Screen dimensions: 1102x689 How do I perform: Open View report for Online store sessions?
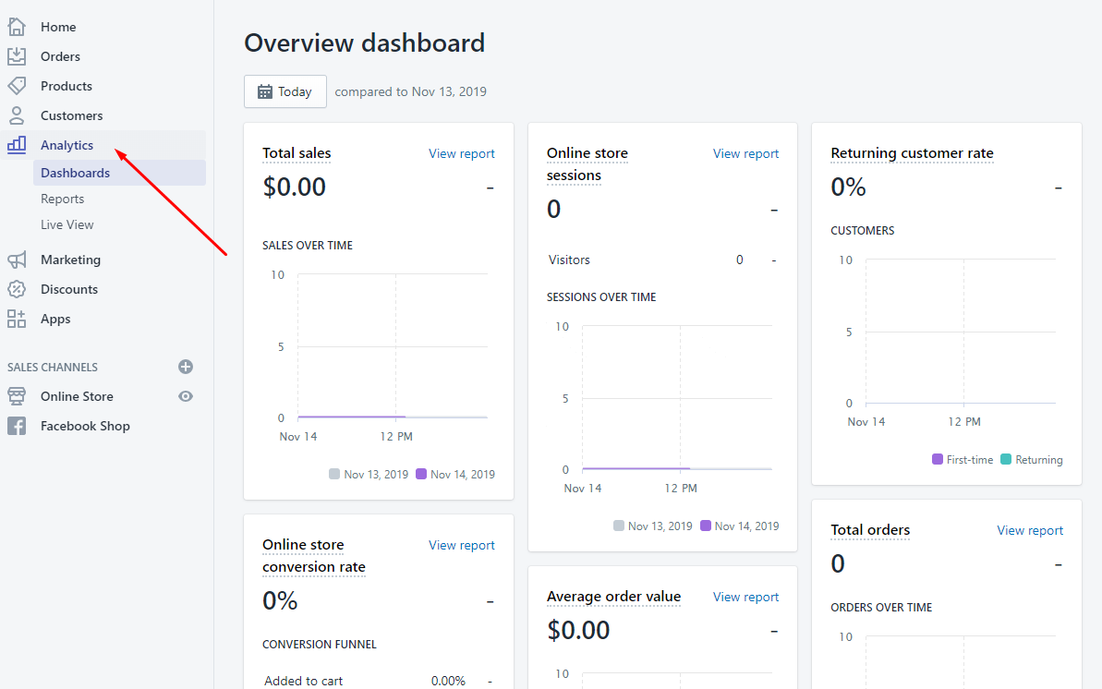pos(745,153)
